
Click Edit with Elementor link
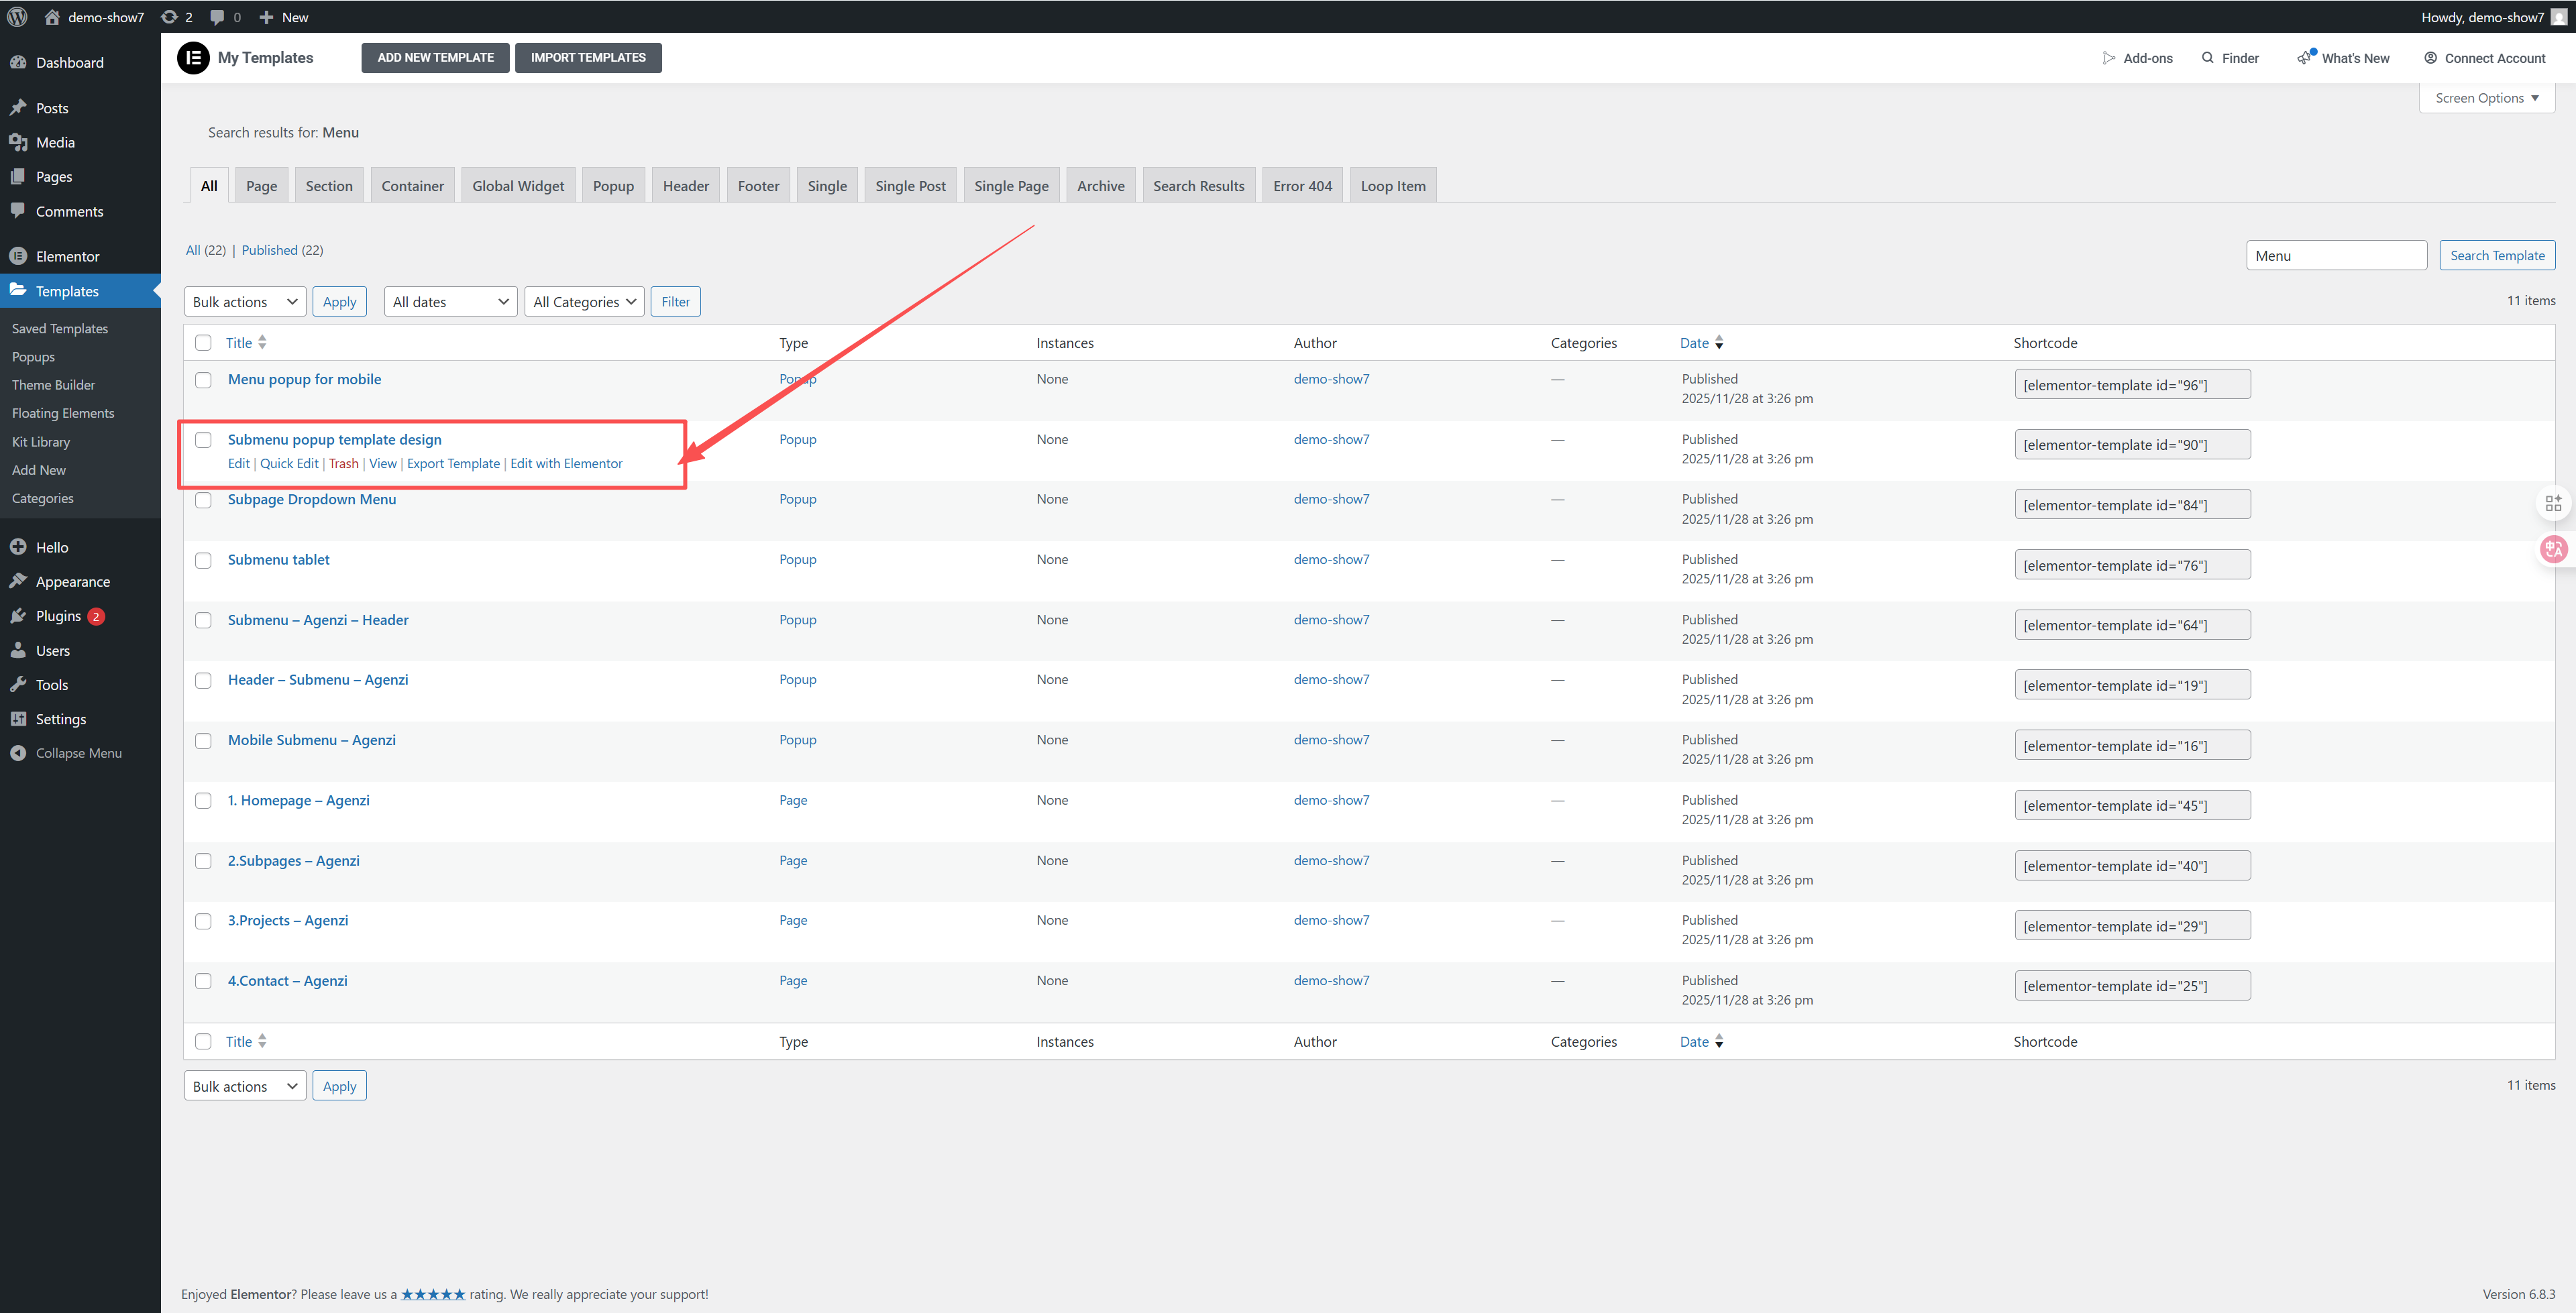pyautogui.click(x=566, y=464)
